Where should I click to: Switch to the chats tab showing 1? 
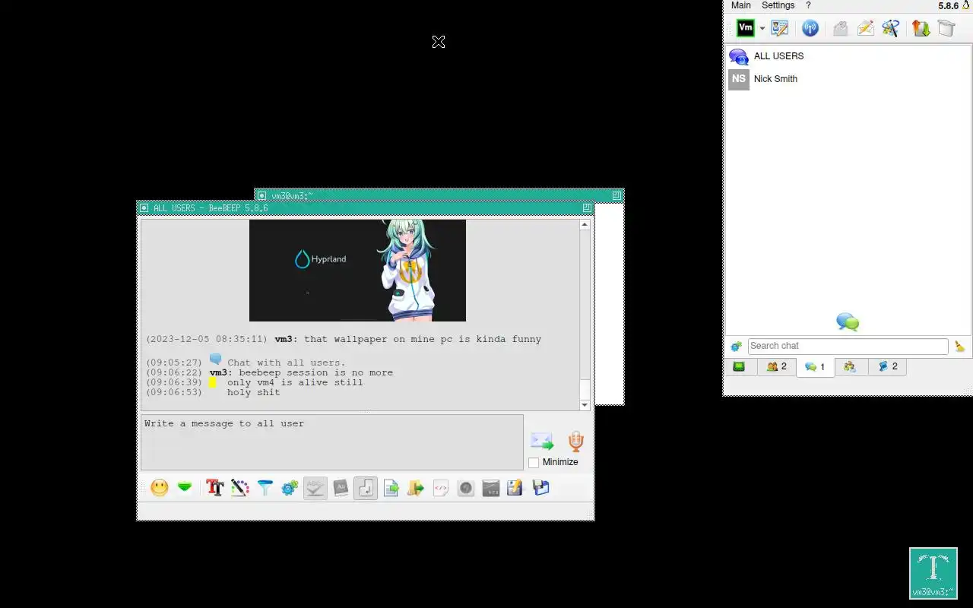pyautogui.click(x=815, y=366)
